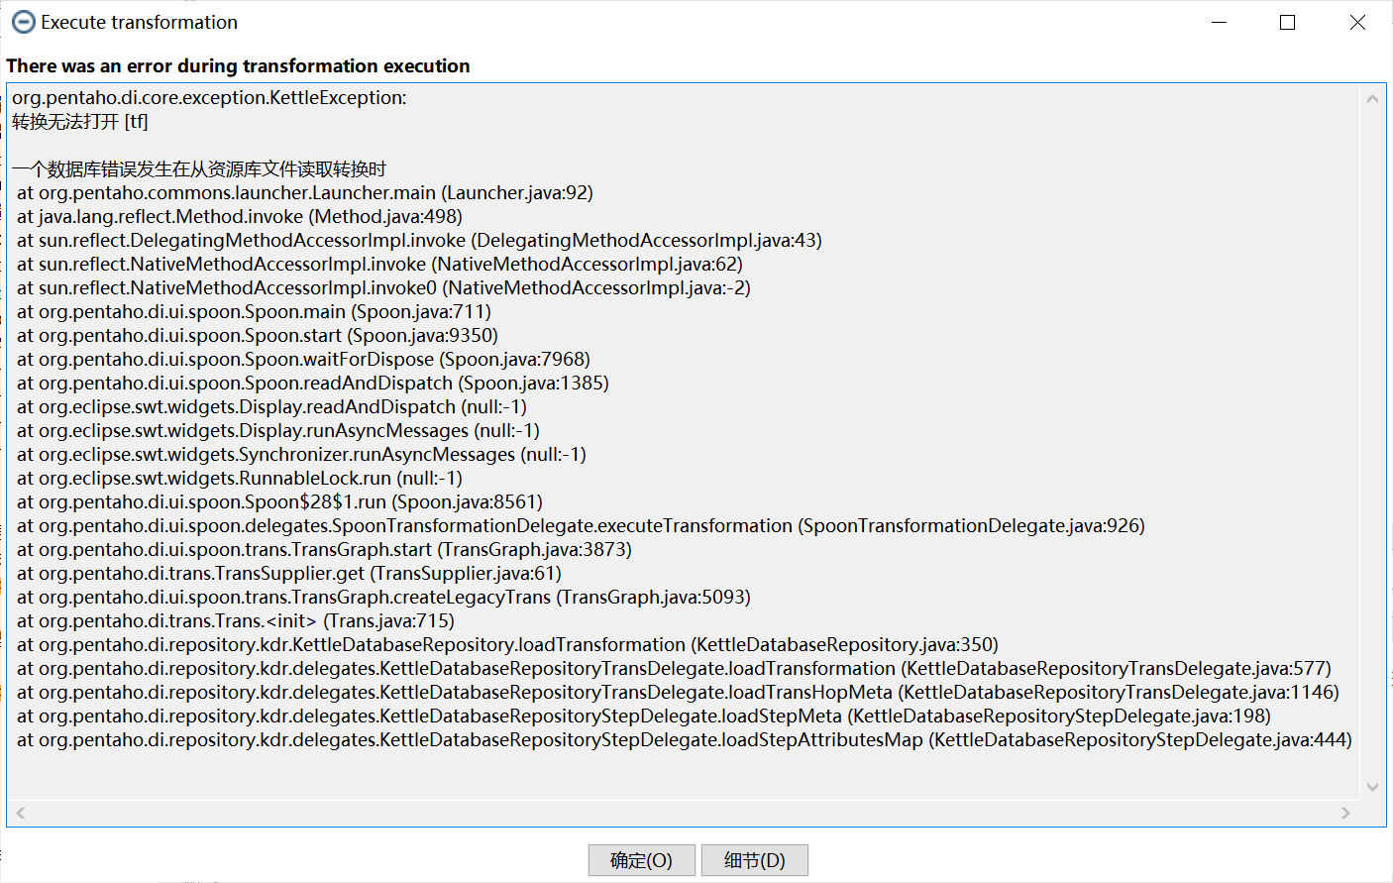Click the Display.runAsyncMessages stack line

click(x=278, y=431)
